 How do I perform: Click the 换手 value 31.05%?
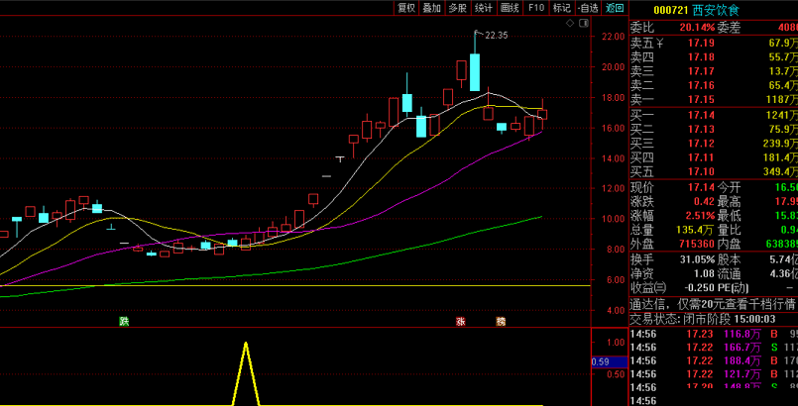pos(697,260)
